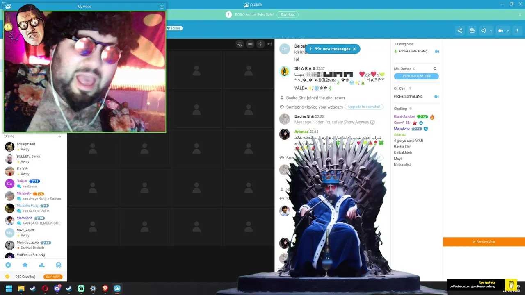The height and width of the screenshot is (295, 525).
Task: Select Delbakhteh in the chatting list
Action: tap(403, 152)
